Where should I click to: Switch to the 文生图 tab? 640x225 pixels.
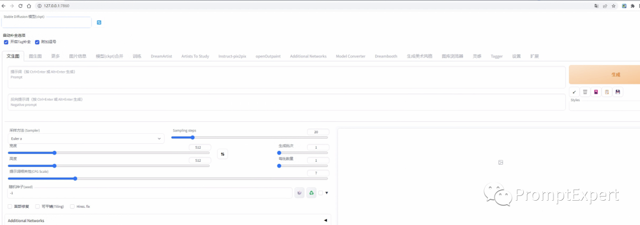point(13,56)
